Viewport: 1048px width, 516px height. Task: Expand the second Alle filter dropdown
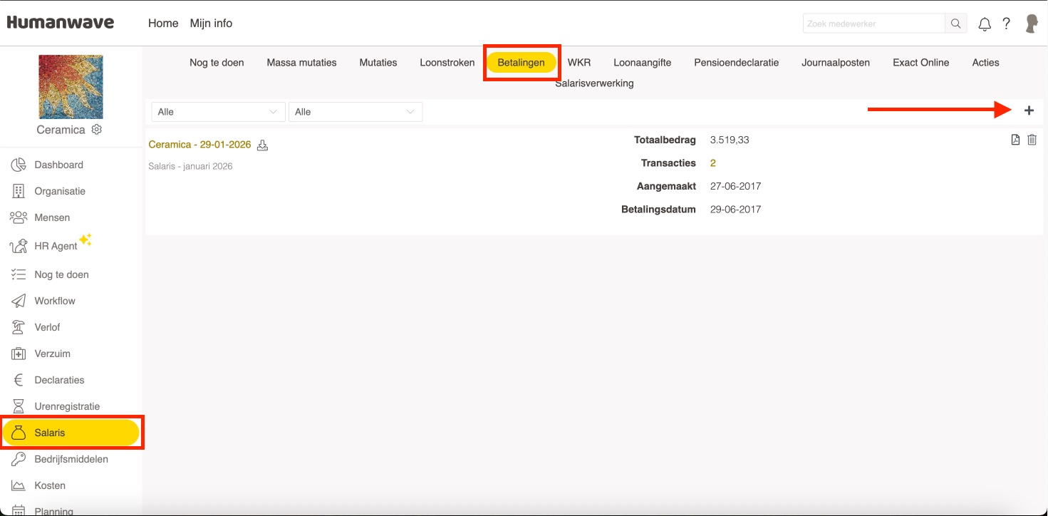(355, 112)
